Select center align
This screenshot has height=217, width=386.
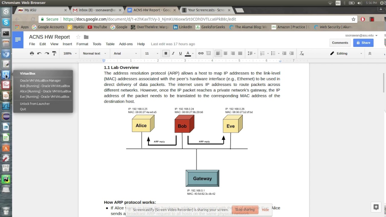225,53
